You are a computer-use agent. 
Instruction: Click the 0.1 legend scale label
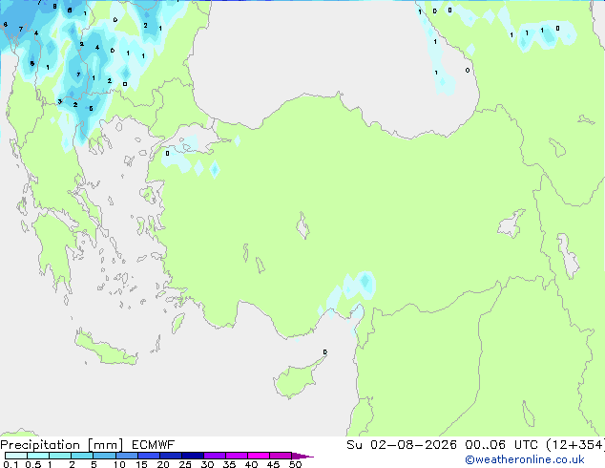[10, 464]
